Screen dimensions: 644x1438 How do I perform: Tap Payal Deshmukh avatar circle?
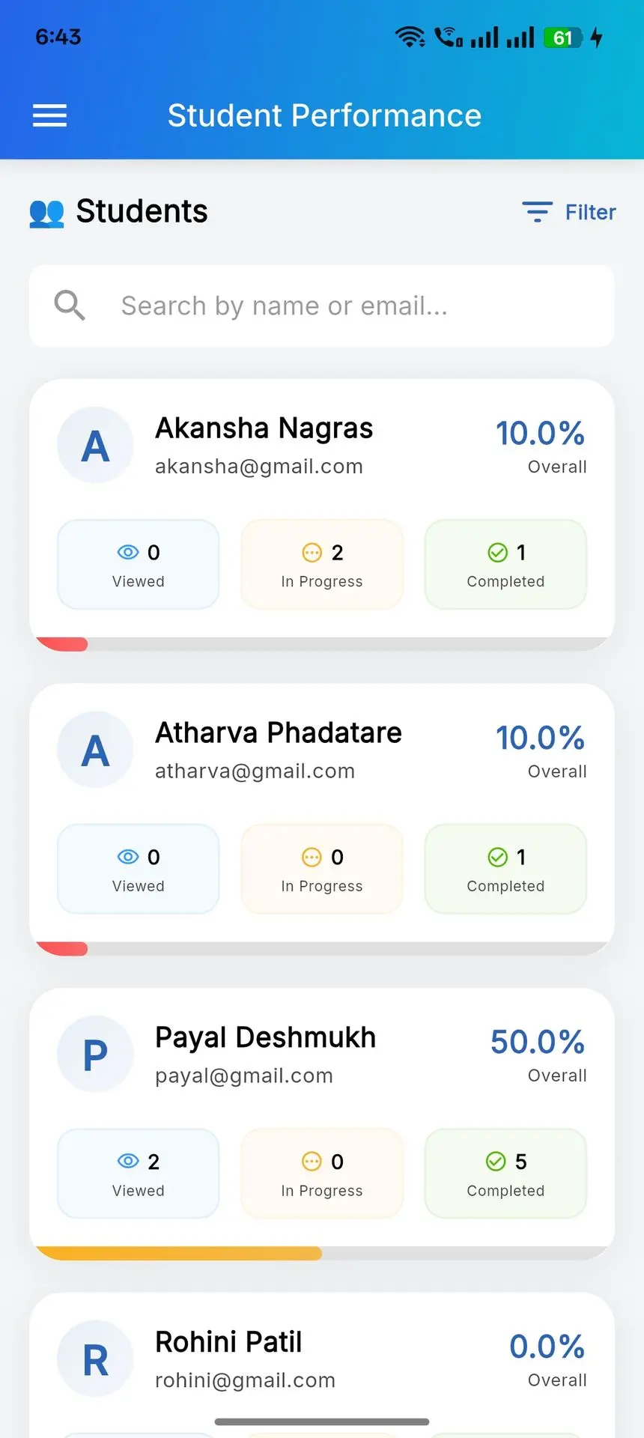pyautogui.click(x=95, y=1055)
